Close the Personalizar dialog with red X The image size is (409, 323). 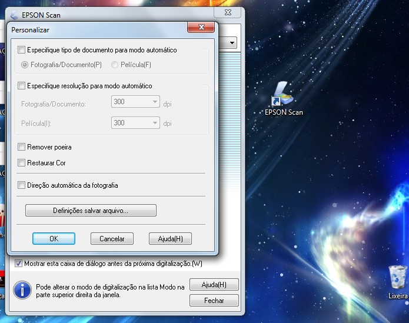(x=201, y=27)
